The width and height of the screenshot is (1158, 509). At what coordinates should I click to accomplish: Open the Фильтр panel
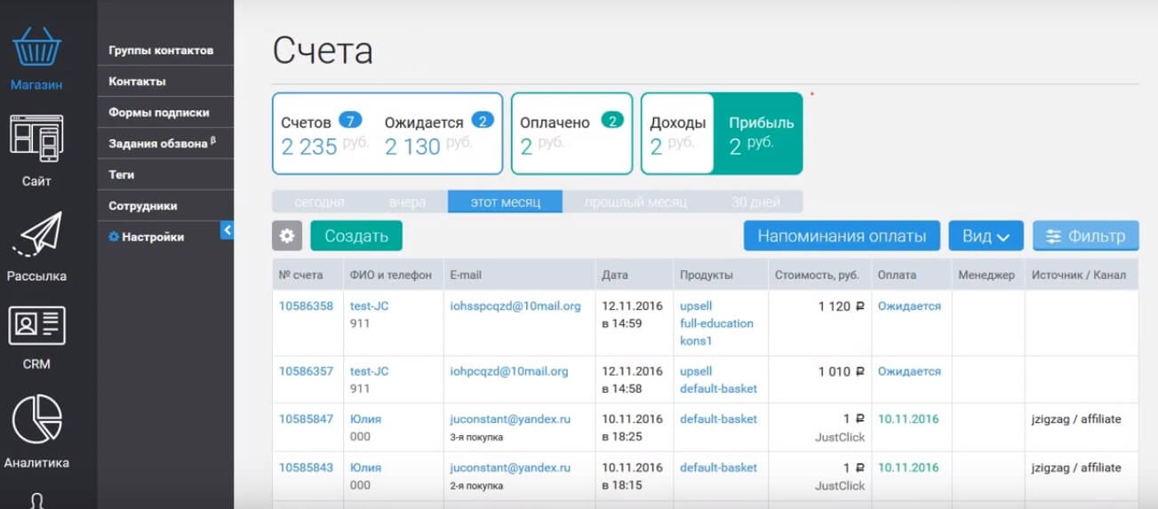tap(1085, 235)
